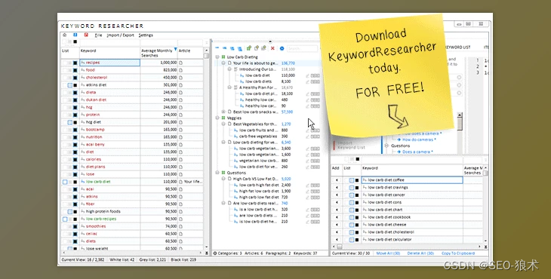Open the blue gear settings icon in articles toolbar

tap(282, 48)
